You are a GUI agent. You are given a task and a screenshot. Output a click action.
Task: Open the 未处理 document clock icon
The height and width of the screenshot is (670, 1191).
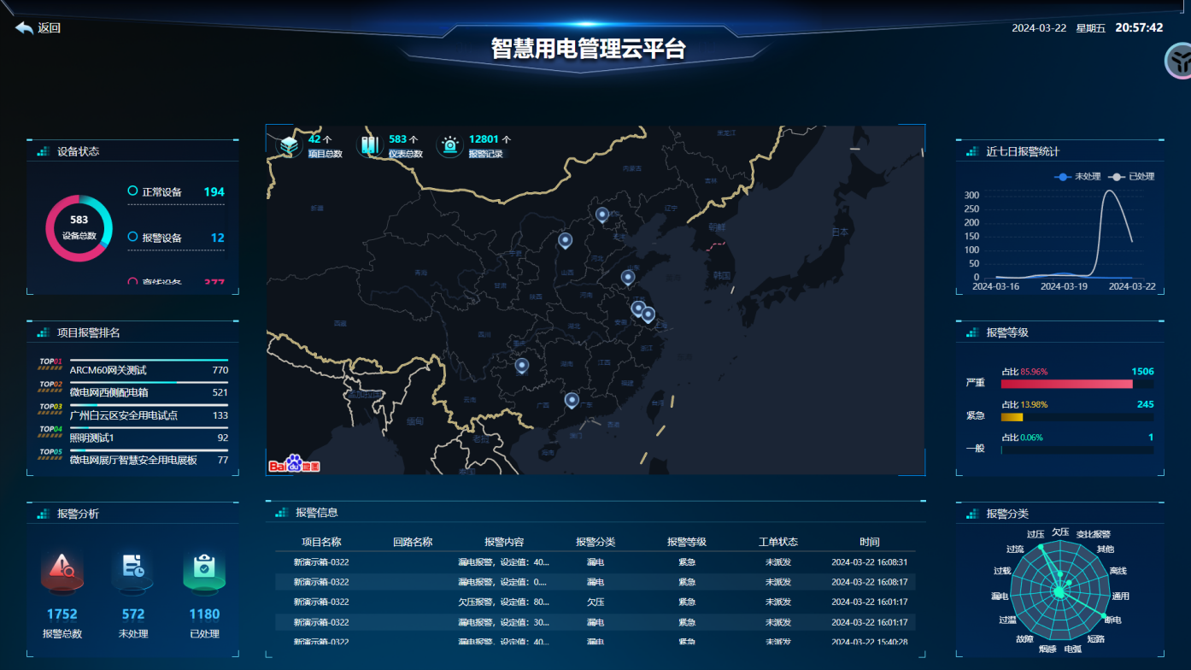tap(132, 568)
